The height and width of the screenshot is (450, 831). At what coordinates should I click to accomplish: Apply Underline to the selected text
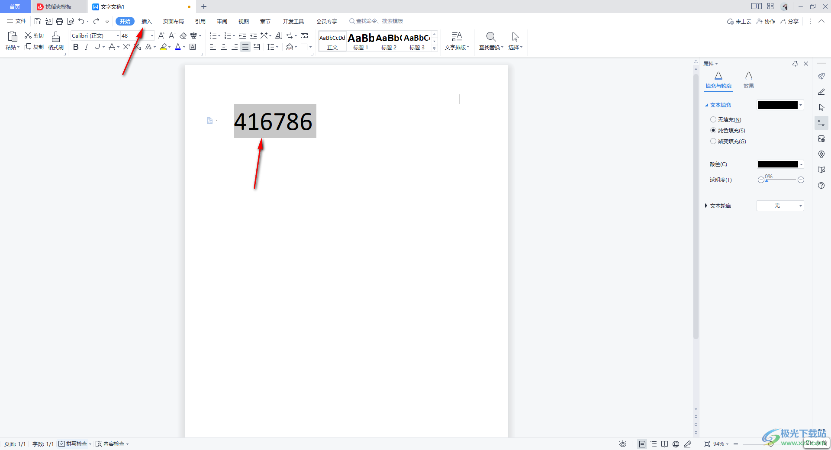pos(97,47)
